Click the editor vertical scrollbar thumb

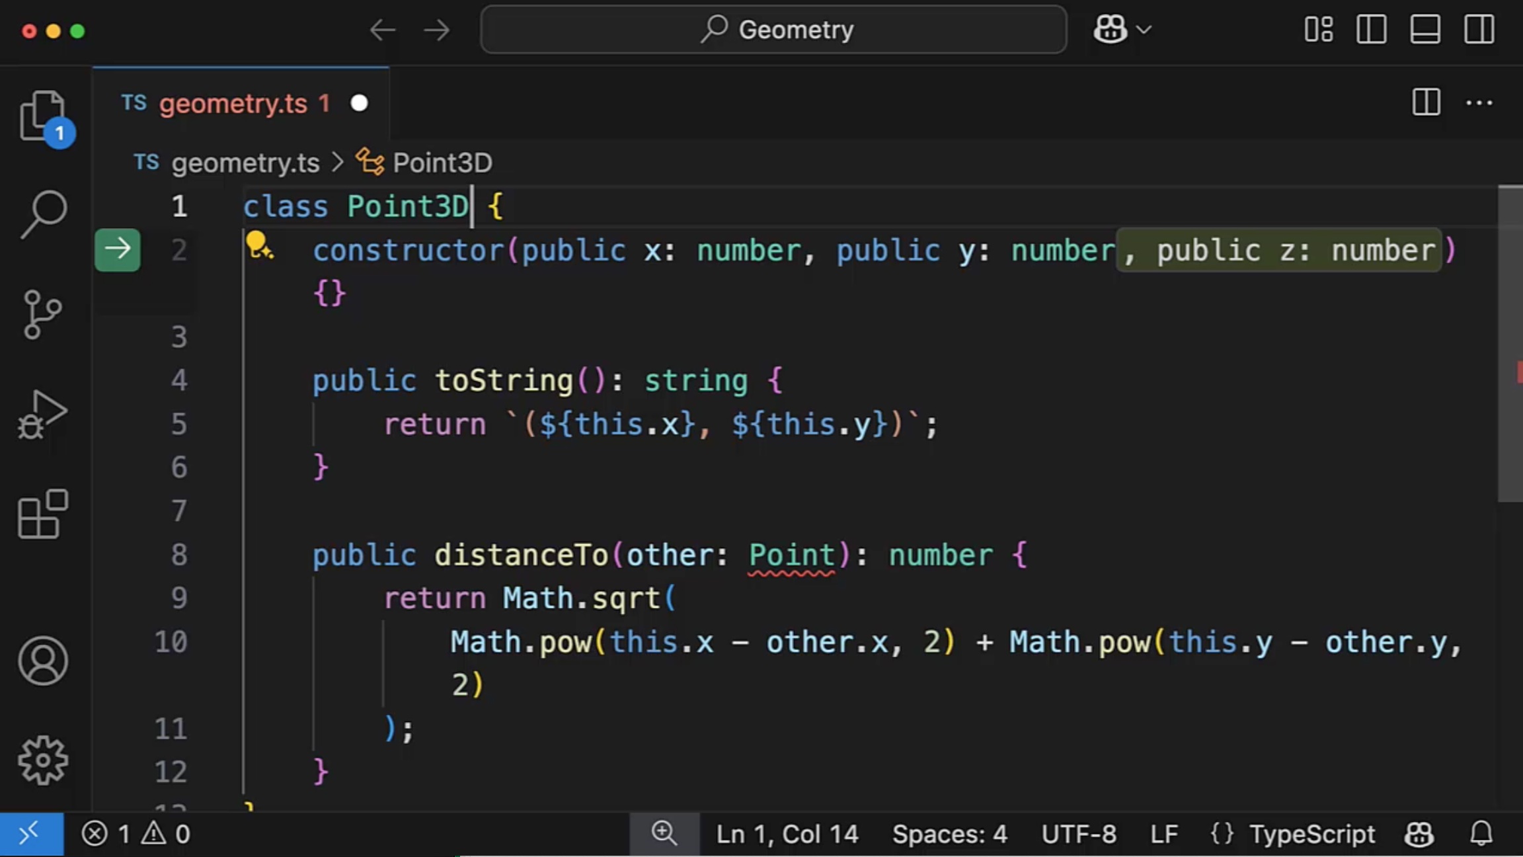click(x=1510, y=344)
